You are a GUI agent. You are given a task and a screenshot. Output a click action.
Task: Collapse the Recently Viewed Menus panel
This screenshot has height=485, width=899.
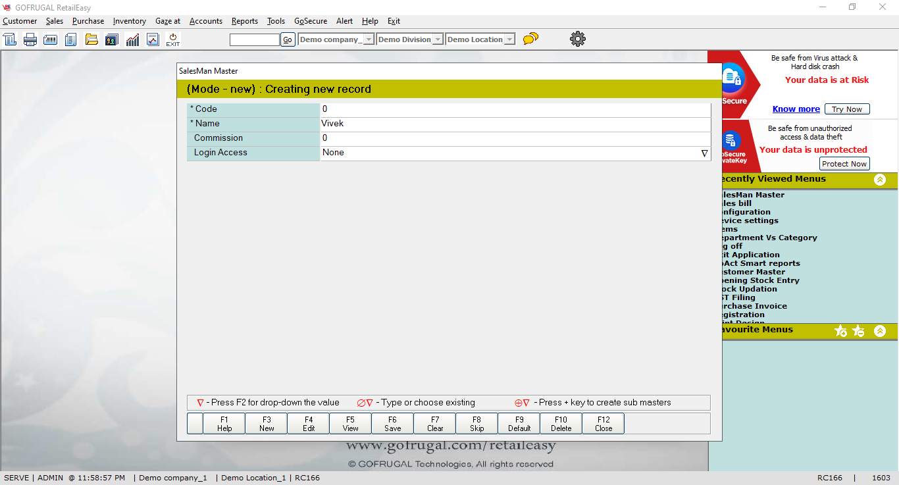click(x=880, y=180)
